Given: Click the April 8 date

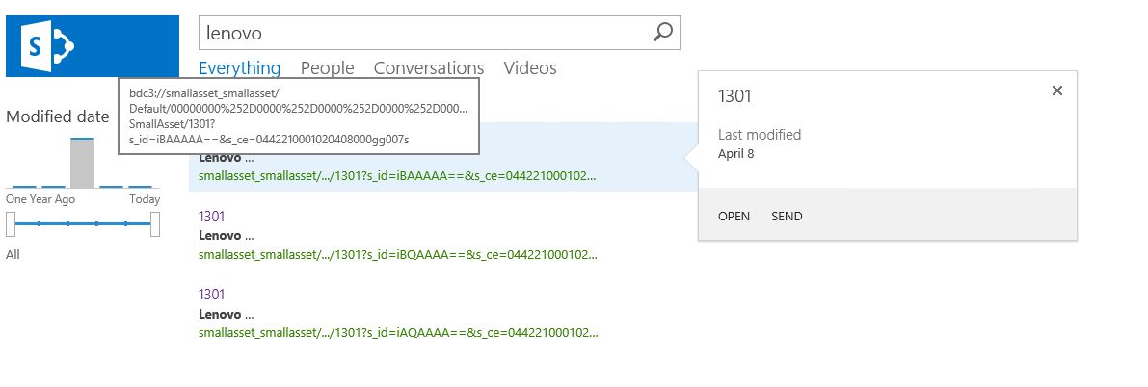Looking at the screenshot, I should click(x=735, y=154).
